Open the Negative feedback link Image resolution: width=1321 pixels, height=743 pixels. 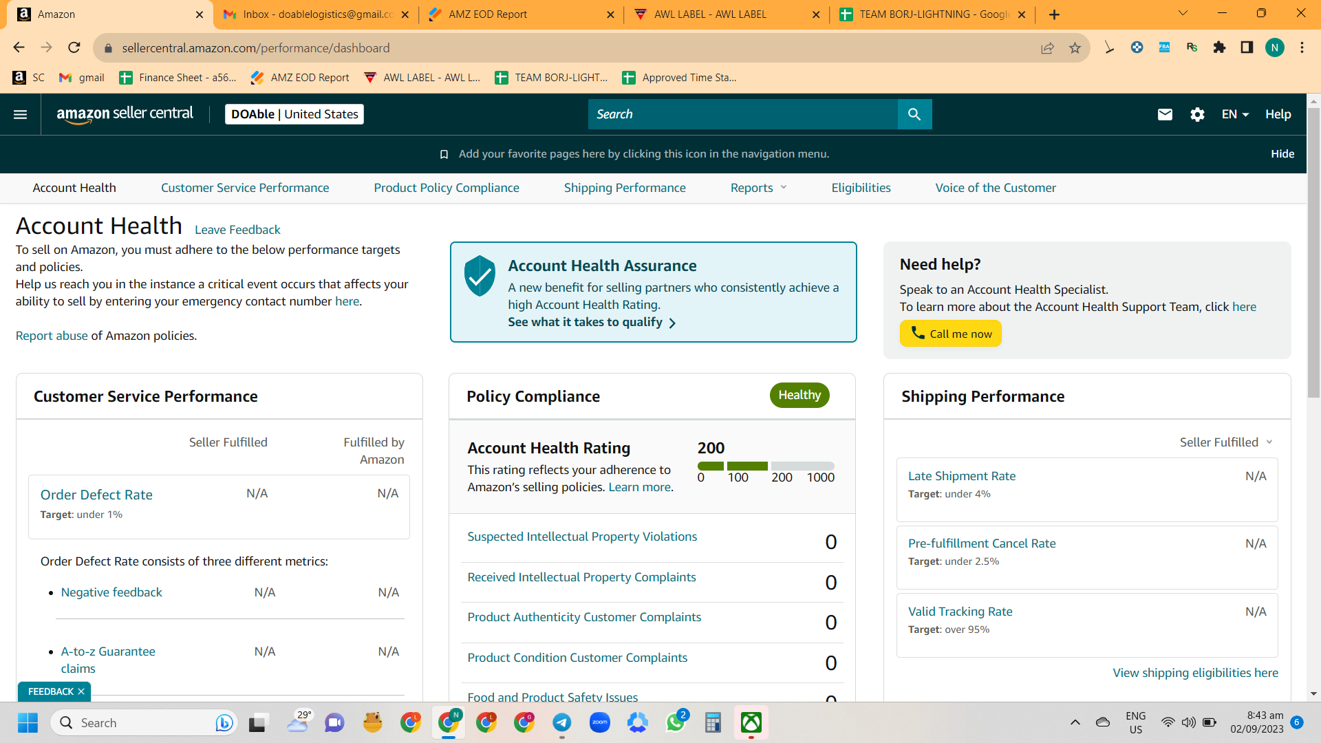click(111, 592)
